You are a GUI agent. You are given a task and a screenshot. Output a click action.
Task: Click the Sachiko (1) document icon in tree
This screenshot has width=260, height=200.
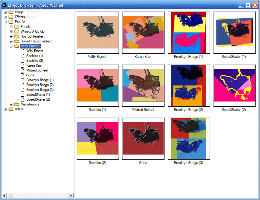[x=23, y=56]
